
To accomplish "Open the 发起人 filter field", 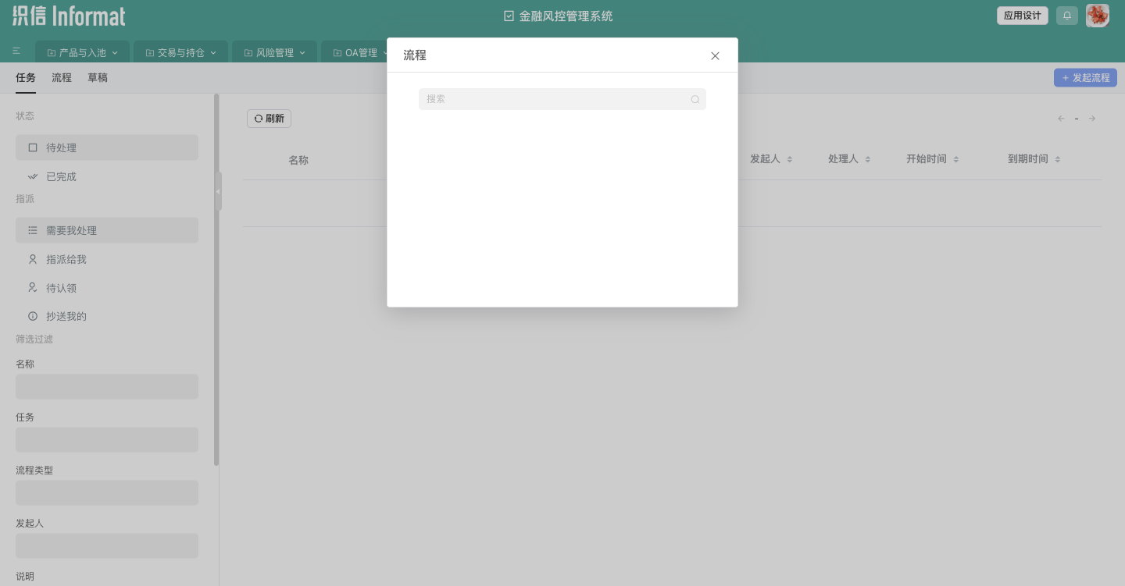I will (107, 546).
